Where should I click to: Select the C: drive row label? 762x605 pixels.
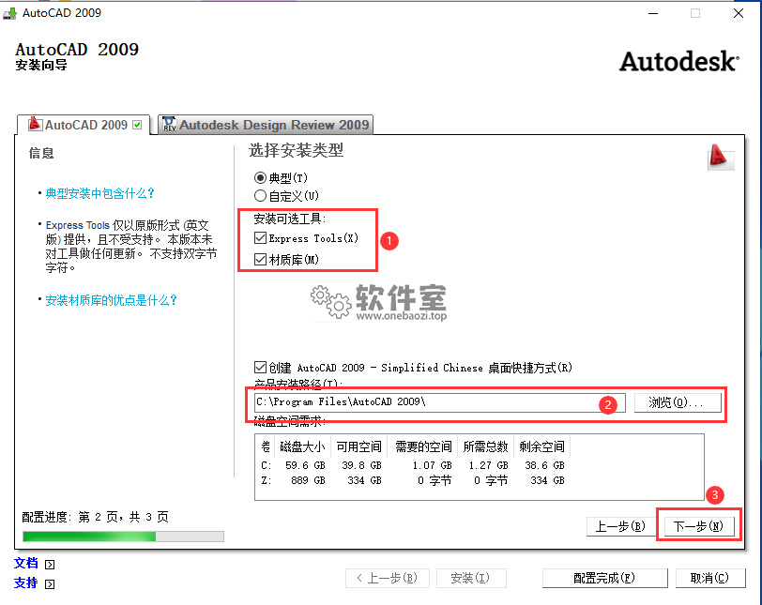point(266,465)
